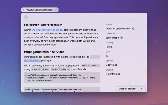
Task: Click the icon beside Preview Search Notebook
Action: (x=55, y=10)
